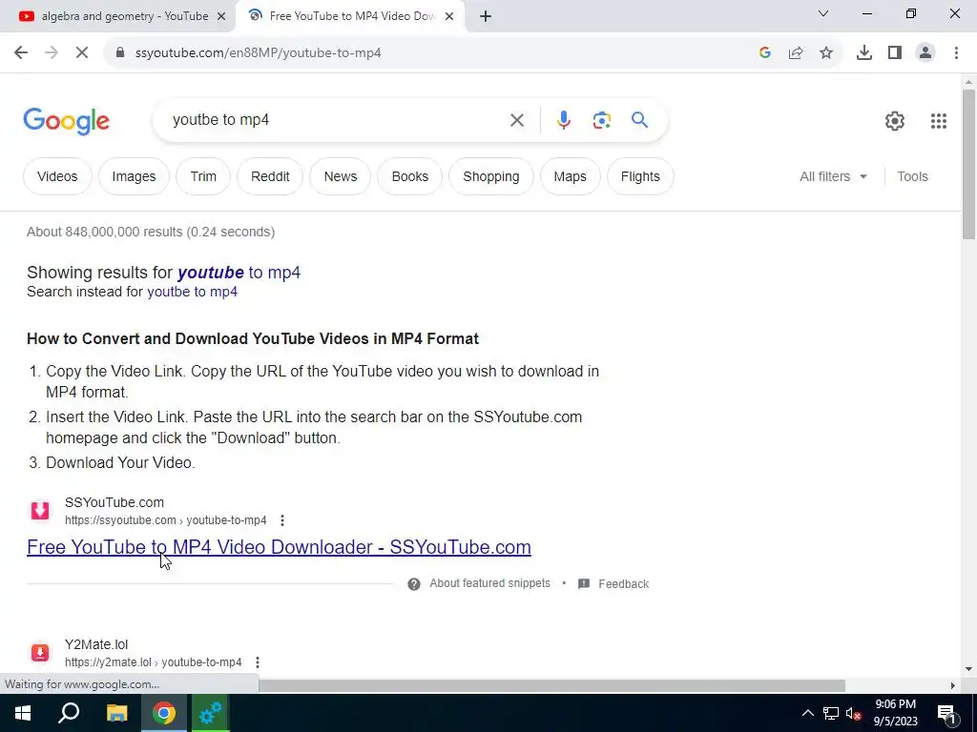The image size is (977, 732).
Task: Open the notification center
Action: [946, 713]
